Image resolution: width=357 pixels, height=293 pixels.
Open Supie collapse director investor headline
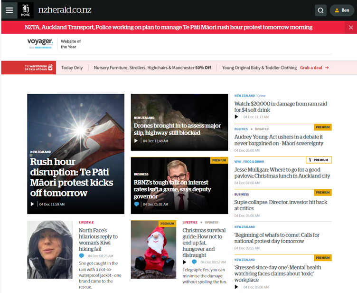(x=281, y=205)
